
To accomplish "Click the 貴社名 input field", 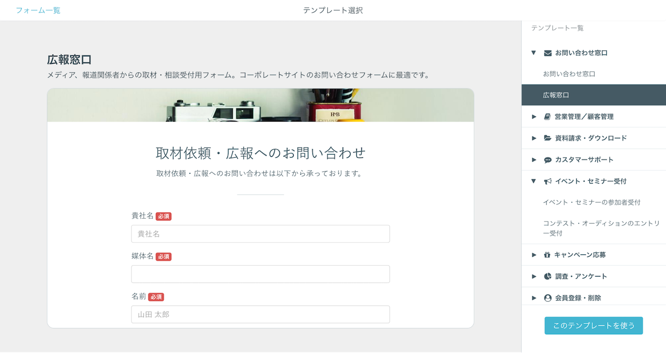I will (x=260, y=234).
